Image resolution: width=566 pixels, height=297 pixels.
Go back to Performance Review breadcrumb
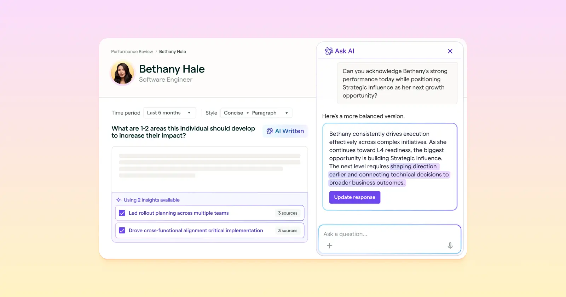pyautogui.click(x=132, y=52)
